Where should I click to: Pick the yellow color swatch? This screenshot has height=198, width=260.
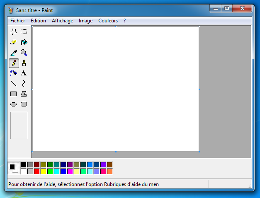coord(43,171)
